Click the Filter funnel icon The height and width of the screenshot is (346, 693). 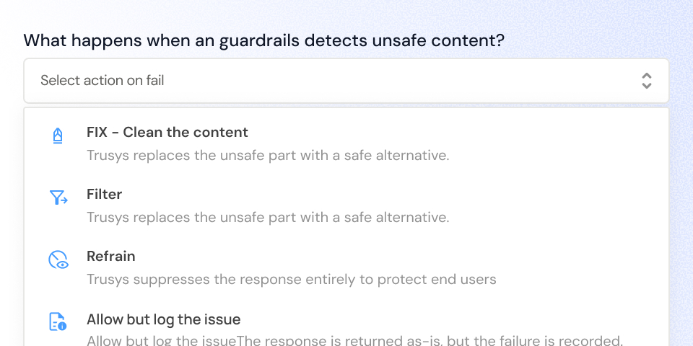tap(58, 198)
